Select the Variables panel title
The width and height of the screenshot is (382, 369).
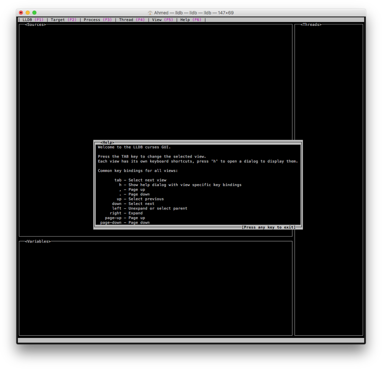37,241
